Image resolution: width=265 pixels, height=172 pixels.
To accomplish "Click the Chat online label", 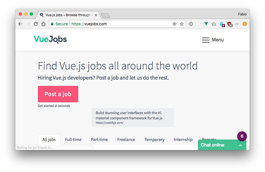I will (213, 145).
